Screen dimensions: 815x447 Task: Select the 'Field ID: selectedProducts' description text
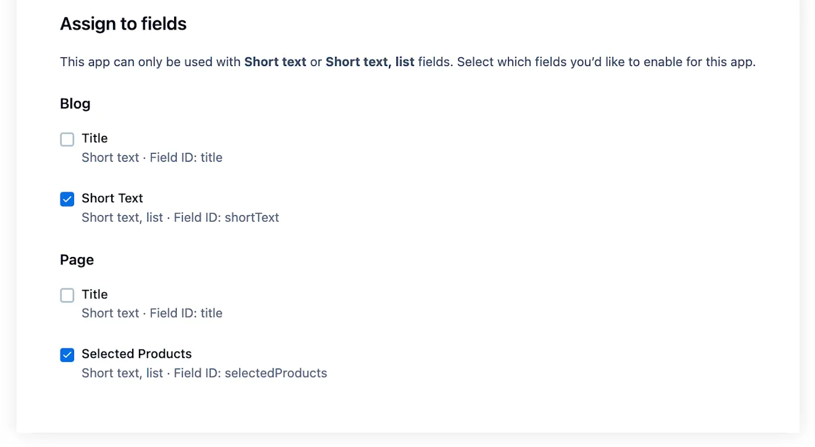point(251,373)
